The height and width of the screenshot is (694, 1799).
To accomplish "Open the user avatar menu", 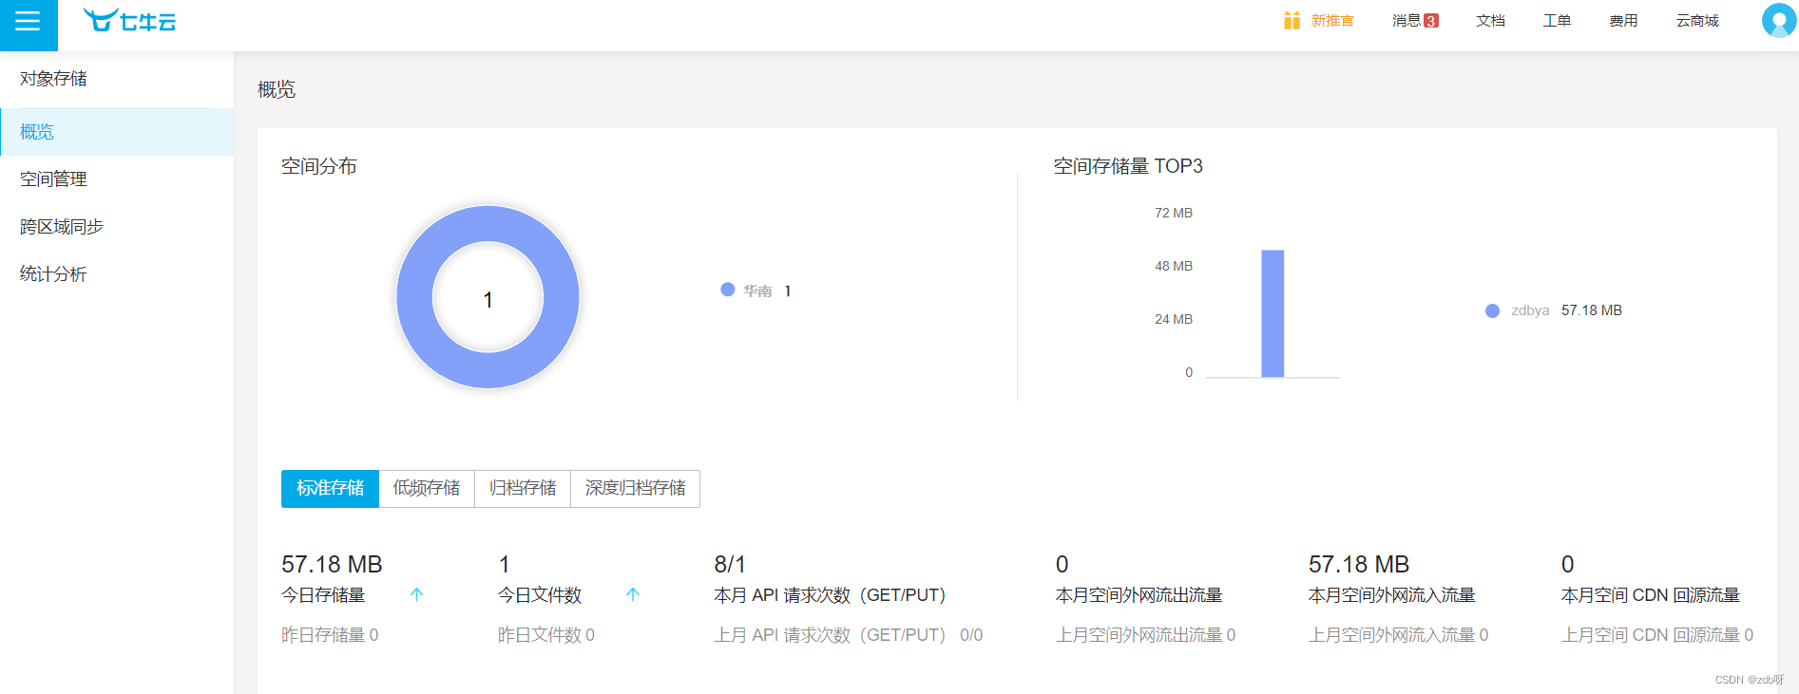I will pos(1778,21).
